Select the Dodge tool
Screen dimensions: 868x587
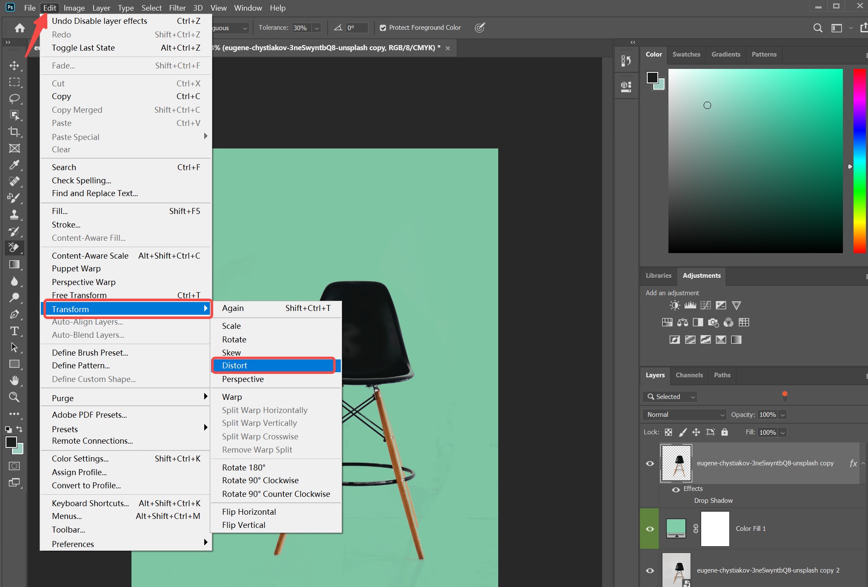(14, 298)
